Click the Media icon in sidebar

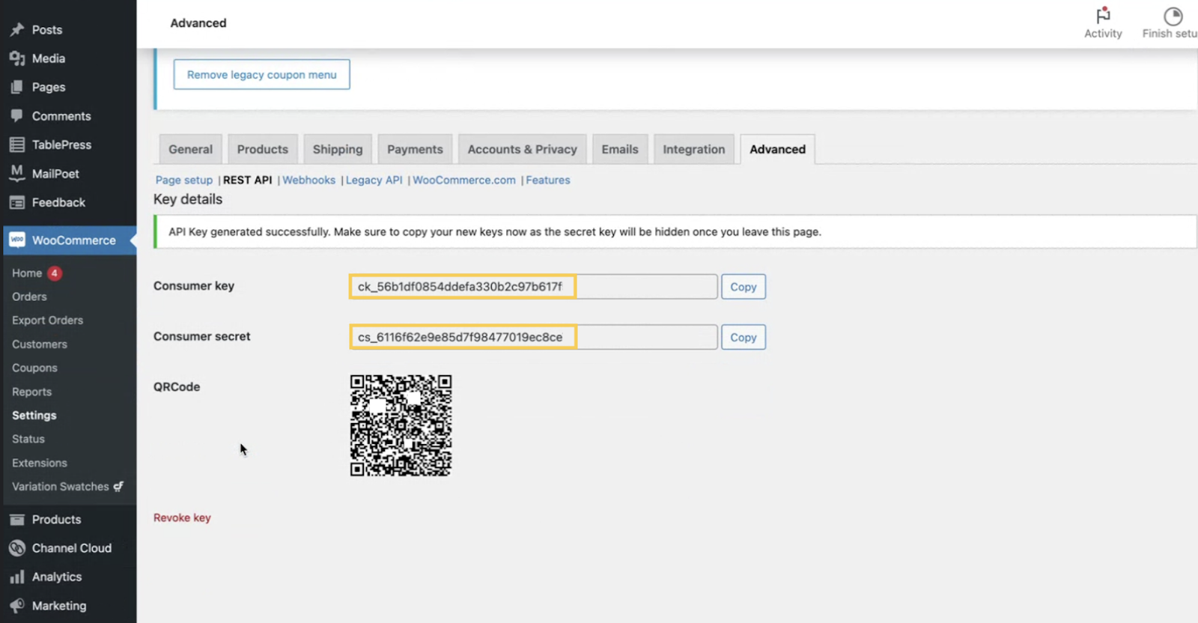[x=17, y=58]
